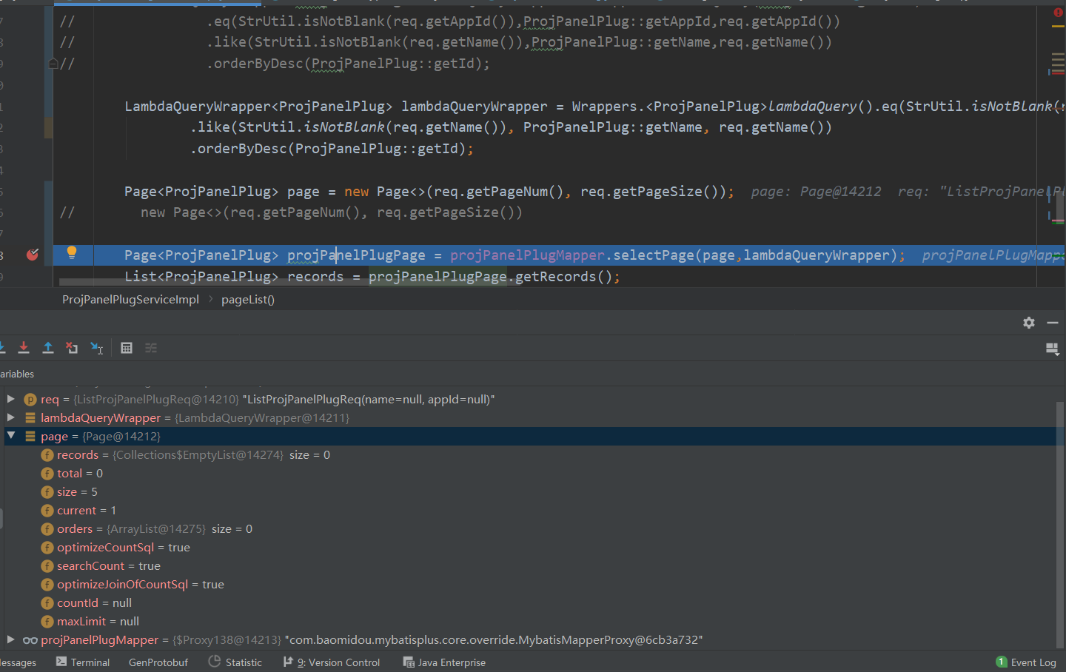1066x672 pixels.
Task: Select the records field in variables
Action: click(x=78, y=455)
